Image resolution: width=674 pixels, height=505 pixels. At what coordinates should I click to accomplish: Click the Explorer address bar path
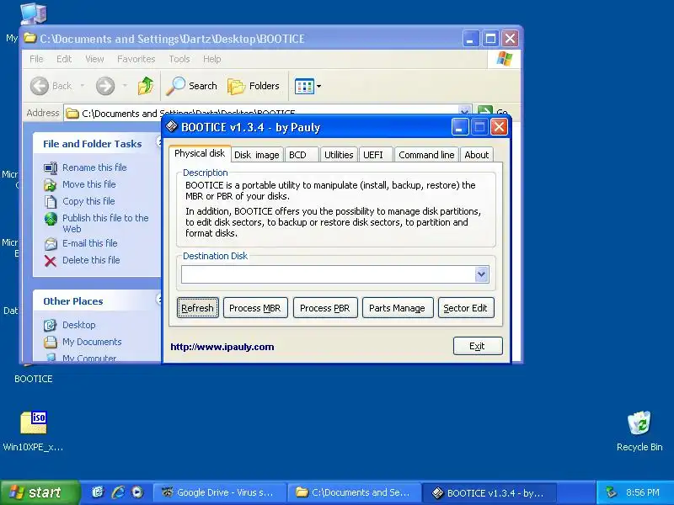188,114
